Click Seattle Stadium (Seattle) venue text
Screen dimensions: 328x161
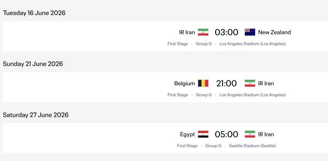(x=252, y=146)
